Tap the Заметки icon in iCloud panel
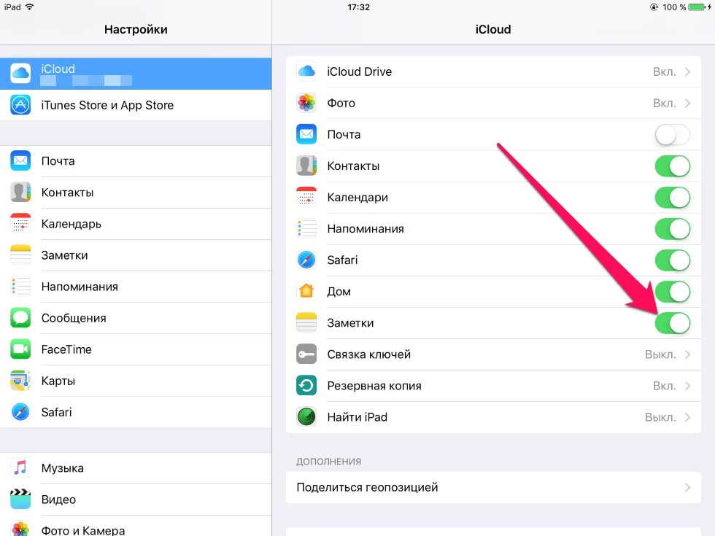 click(x=306, y=322)
